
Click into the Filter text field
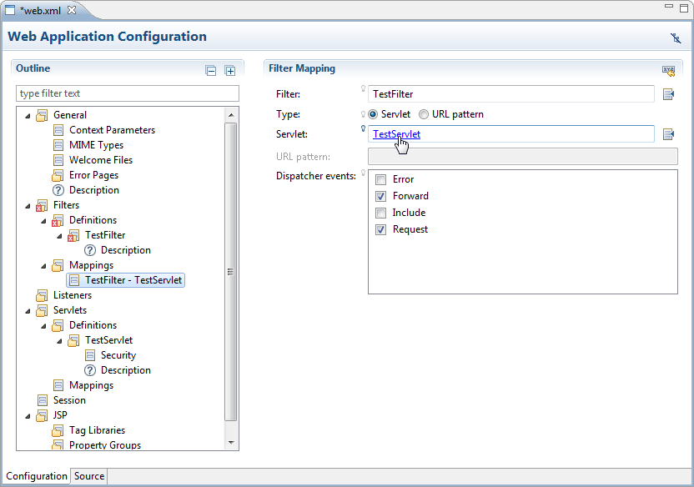[x=510, y=94]
